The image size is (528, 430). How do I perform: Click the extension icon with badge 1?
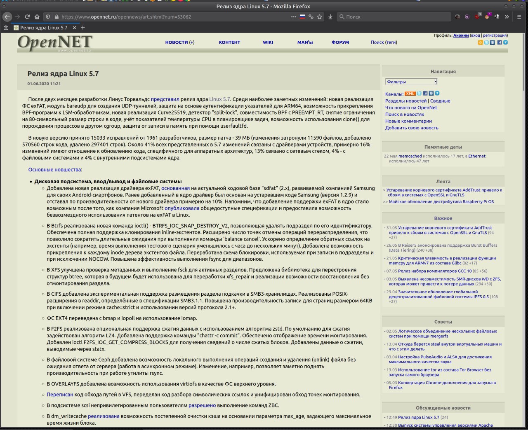(487, 17)
